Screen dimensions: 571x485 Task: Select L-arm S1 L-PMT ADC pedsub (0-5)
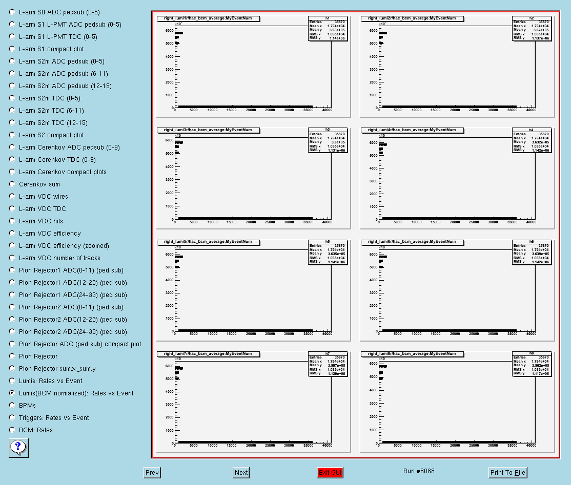pyautogui.click(x=12, y=25)
